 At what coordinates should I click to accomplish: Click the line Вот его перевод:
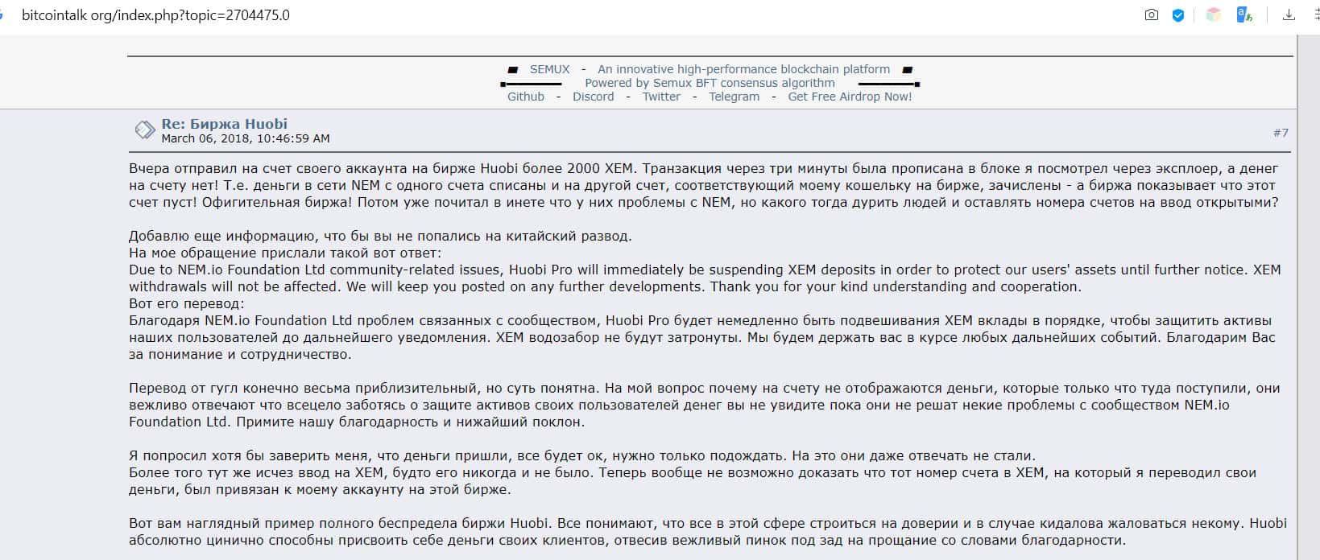186,303
